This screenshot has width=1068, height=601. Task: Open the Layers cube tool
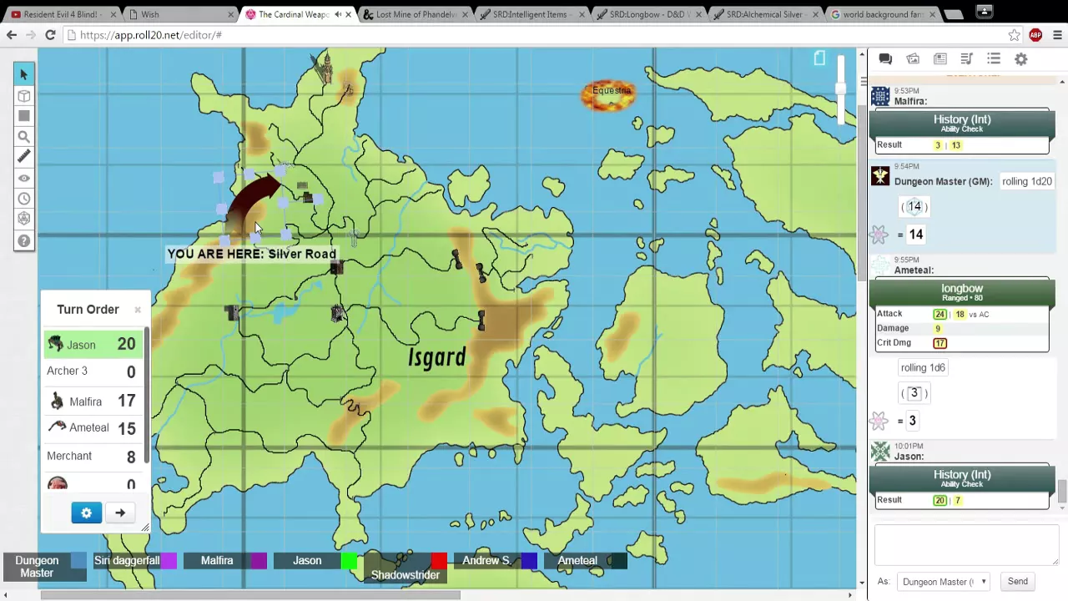point(23,95)
